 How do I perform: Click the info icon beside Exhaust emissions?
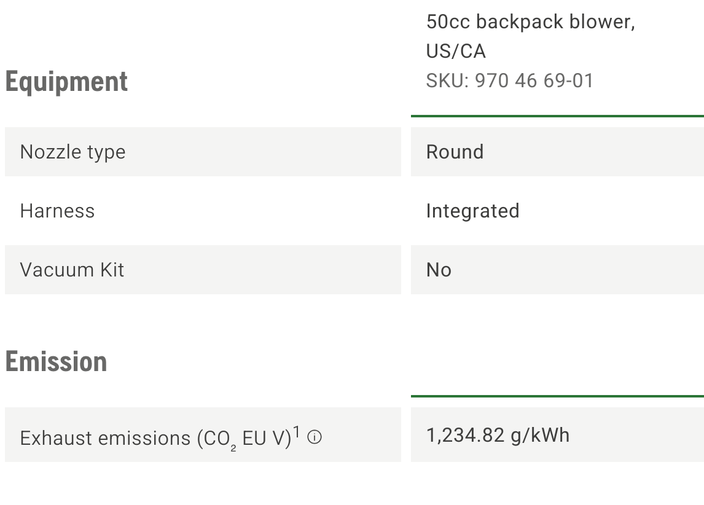[x=315, y=437]
